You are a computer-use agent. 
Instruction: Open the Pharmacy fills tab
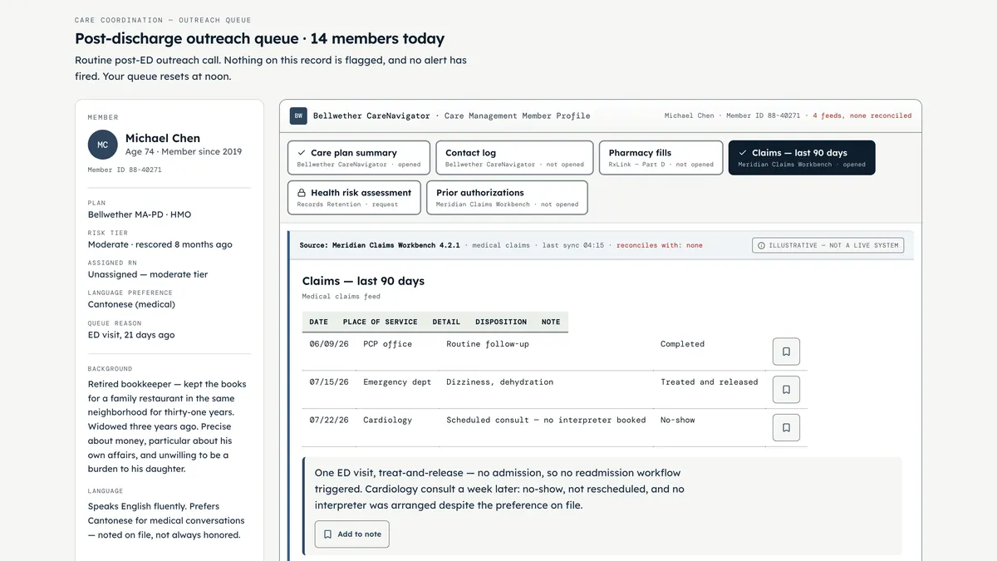(x=661, y=158)
